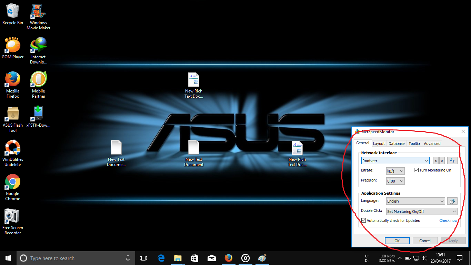
Task: Toggle Automatically check for Updates checkbox
Action: click(x=390, y=220)
